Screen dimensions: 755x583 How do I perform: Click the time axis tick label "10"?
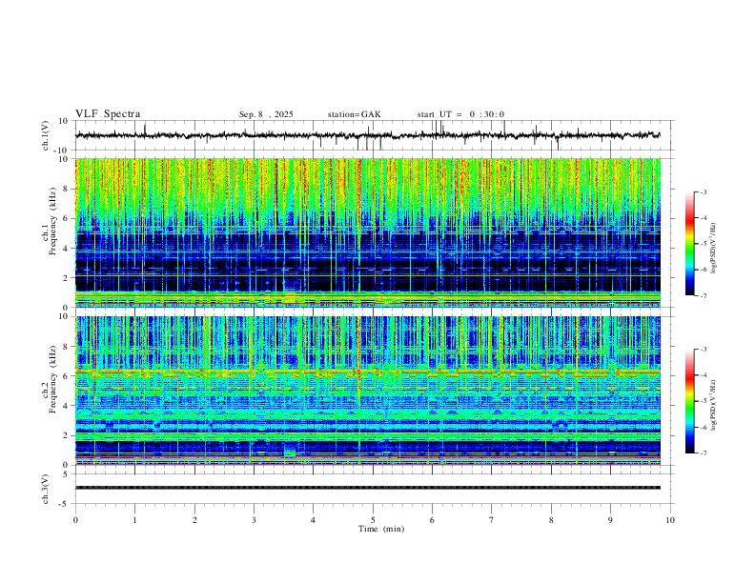(x=670, y=520)
